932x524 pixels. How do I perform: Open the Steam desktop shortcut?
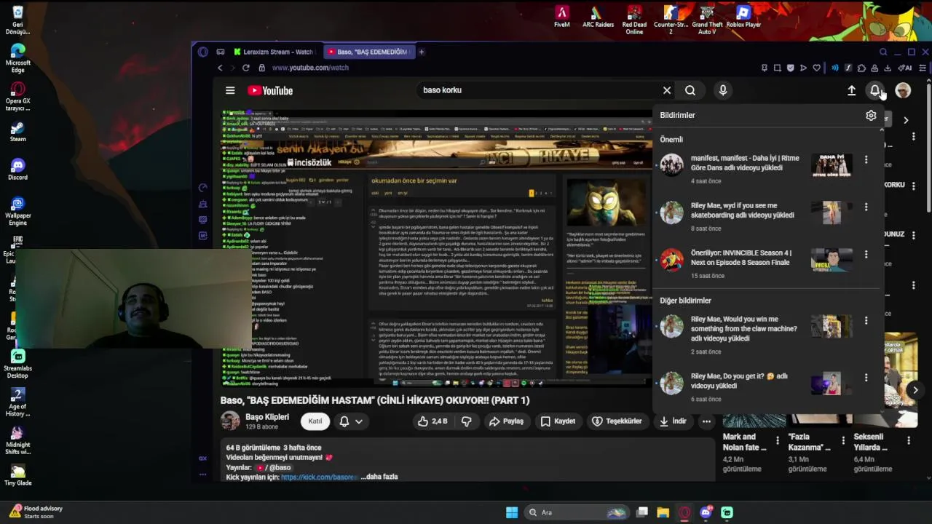[x=17, y=131]
